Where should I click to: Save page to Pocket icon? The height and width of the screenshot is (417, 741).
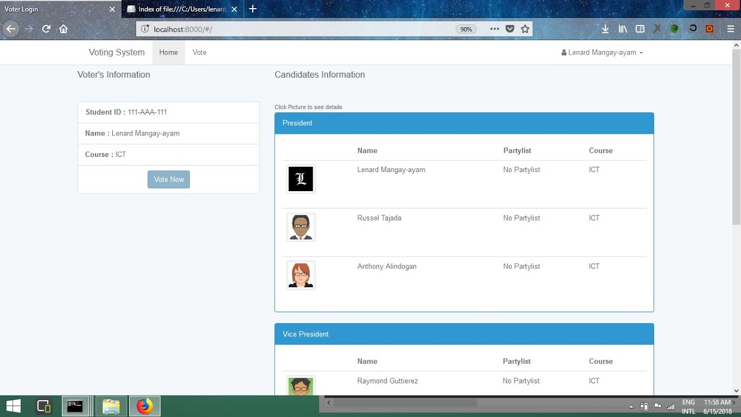510,29
